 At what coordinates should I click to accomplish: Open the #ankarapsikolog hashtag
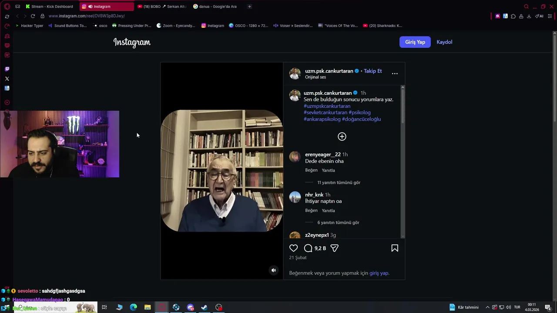coord(322,119)
